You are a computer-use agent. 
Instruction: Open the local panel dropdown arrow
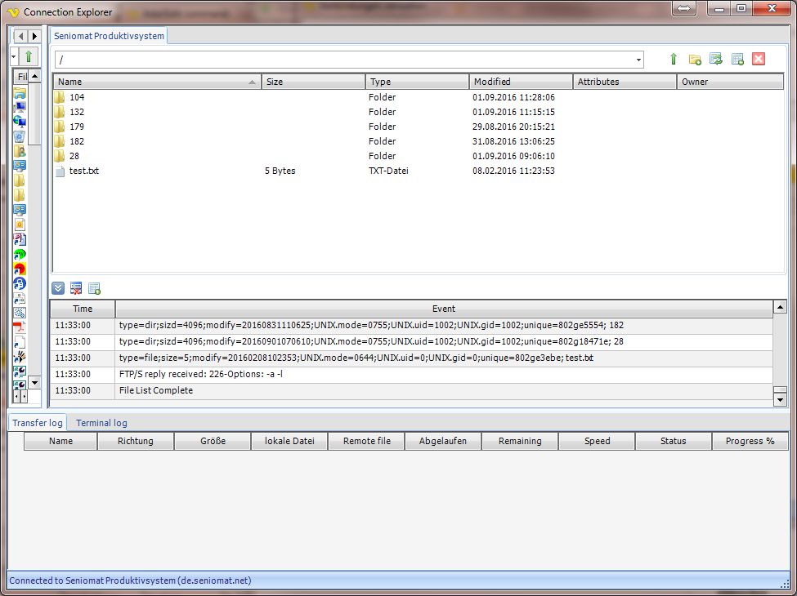14,56
